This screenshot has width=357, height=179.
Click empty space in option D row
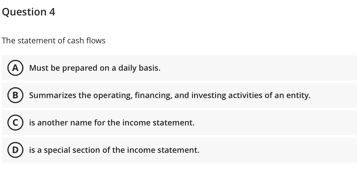tap(277, 150)
